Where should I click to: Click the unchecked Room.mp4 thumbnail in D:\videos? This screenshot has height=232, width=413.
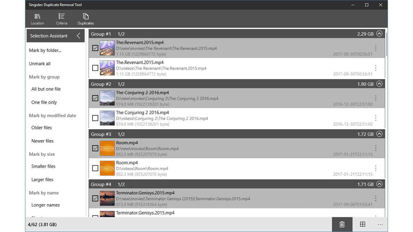107,168
